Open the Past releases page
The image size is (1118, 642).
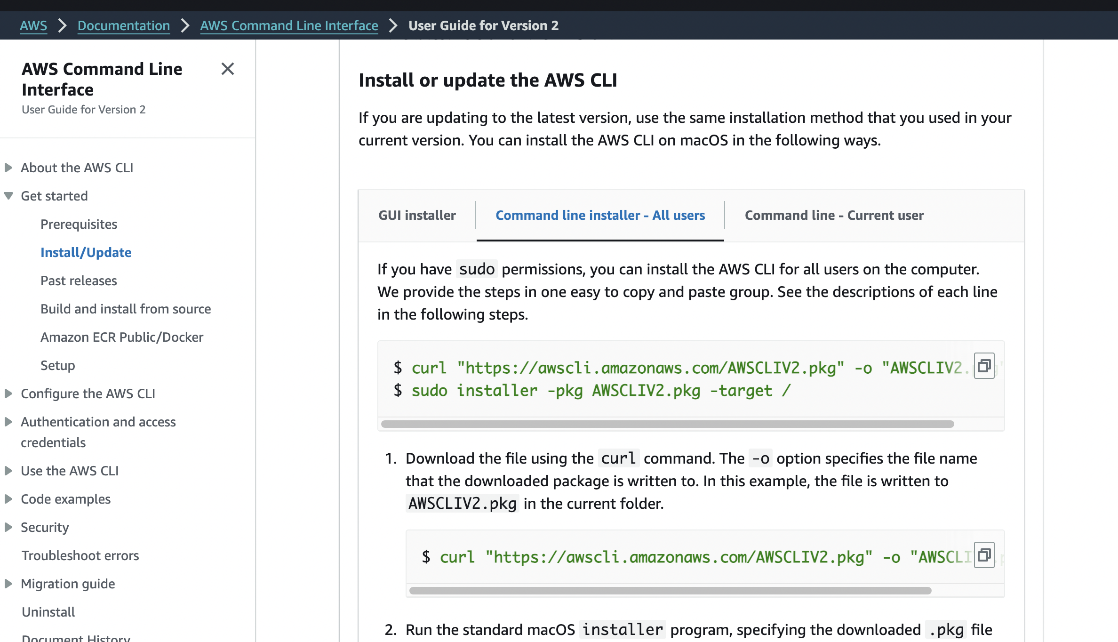tap(79, 281)
